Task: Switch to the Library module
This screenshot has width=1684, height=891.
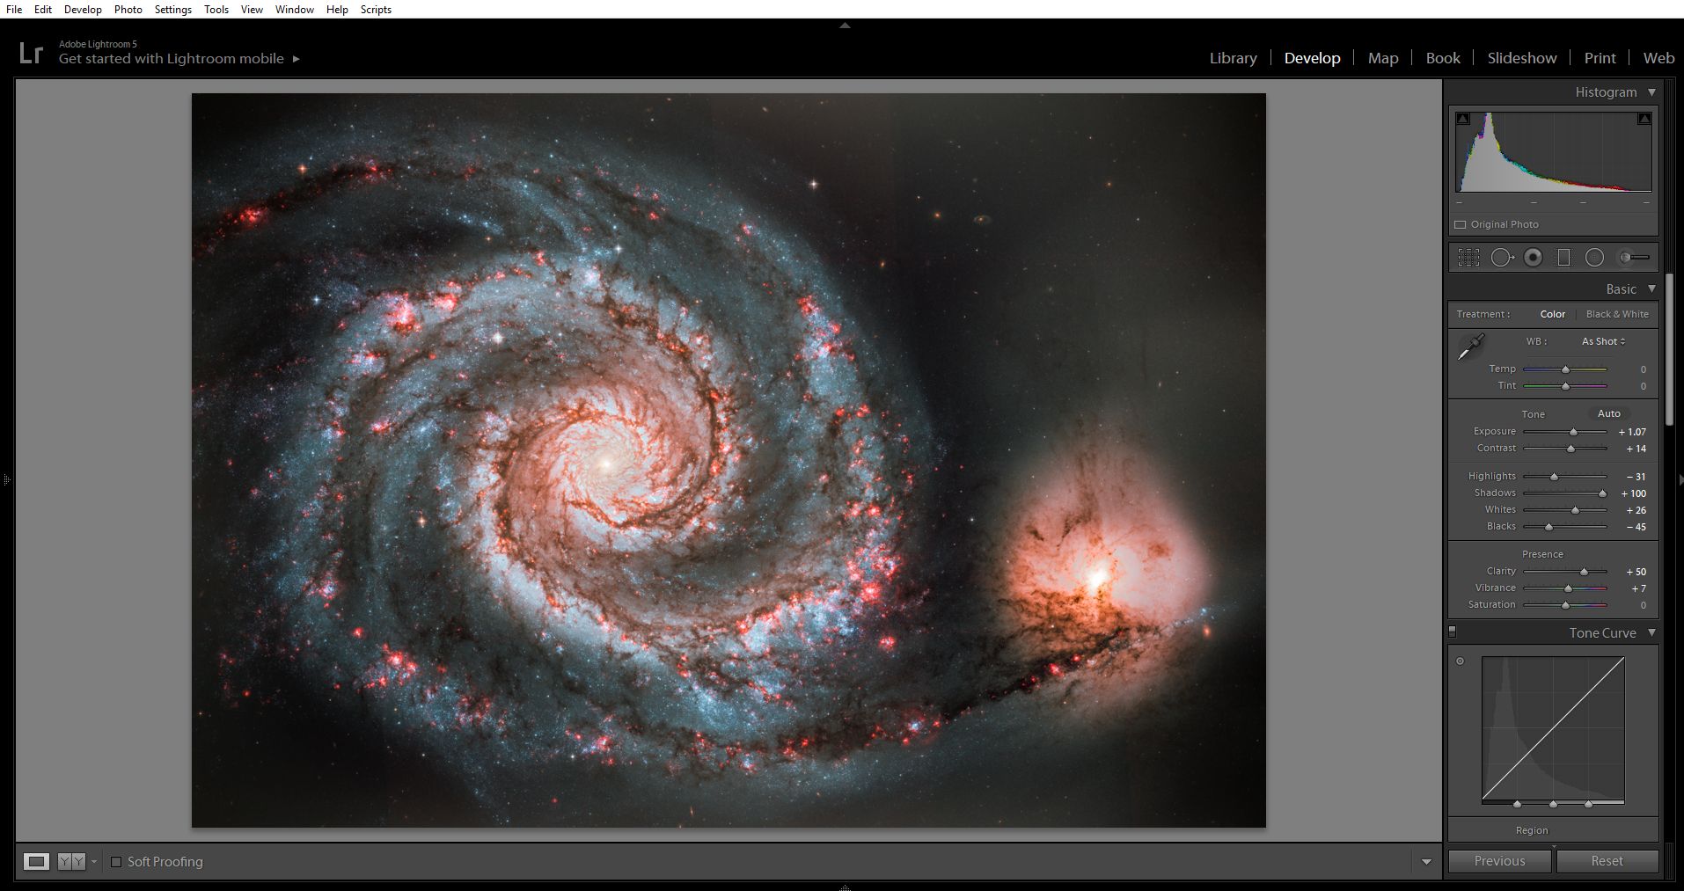Action: [x=1233, y=58]
